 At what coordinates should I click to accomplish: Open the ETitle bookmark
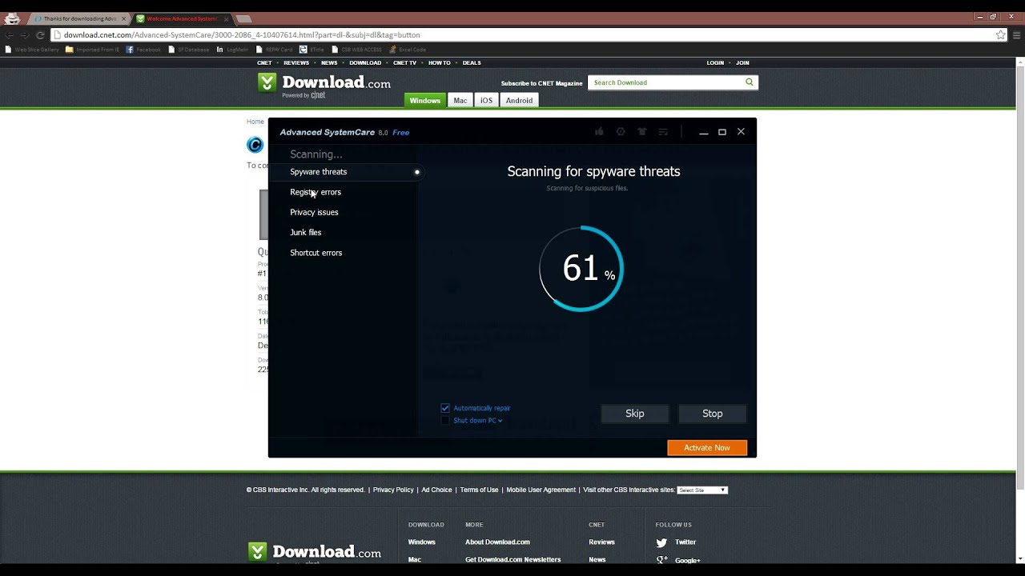pyautogui.click(x=312, y=50)
